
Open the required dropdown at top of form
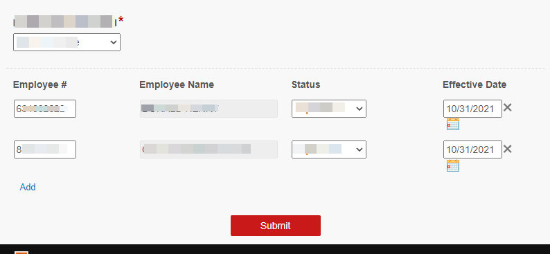point(66,42)
